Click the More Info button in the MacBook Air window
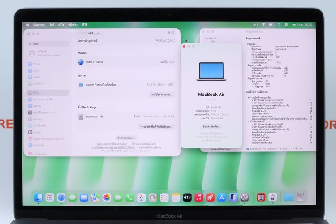Screen dimensions: 336x224 211,126
